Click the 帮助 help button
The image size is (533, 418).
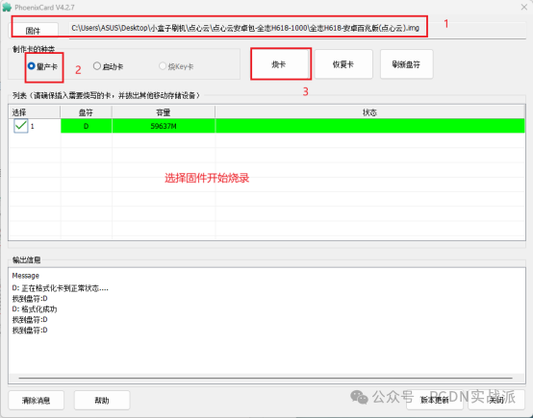[x=102, y=401]
